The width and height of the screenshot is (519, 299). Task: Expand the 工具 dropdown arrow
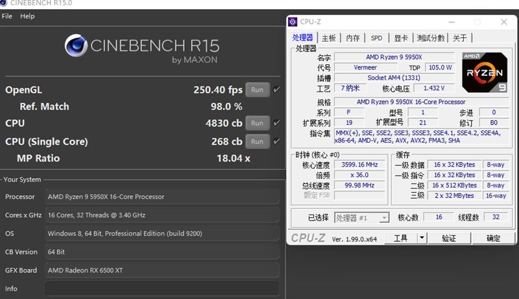point(422,239)
